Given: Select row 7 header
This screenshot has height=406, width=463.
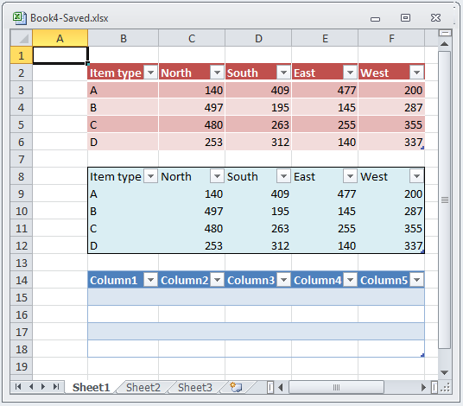Looking at the screenshot, I should click(x=22, y=160).
